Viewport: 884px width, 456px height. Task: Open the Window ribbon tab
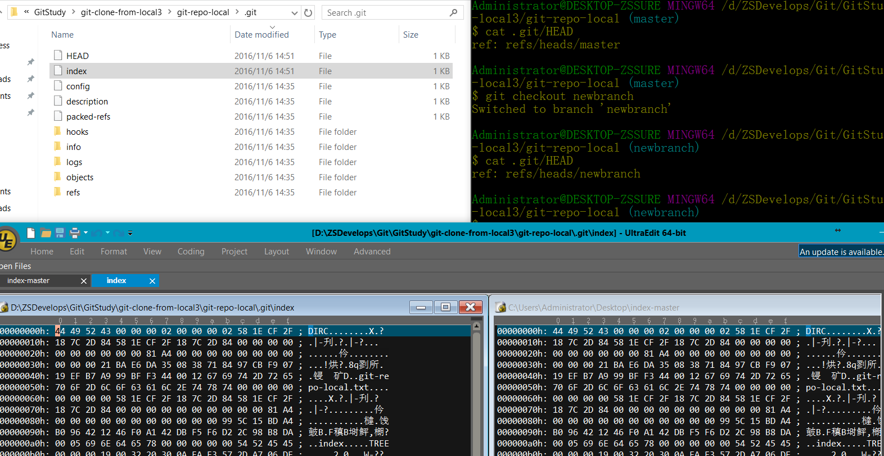(x=322, y=252)
